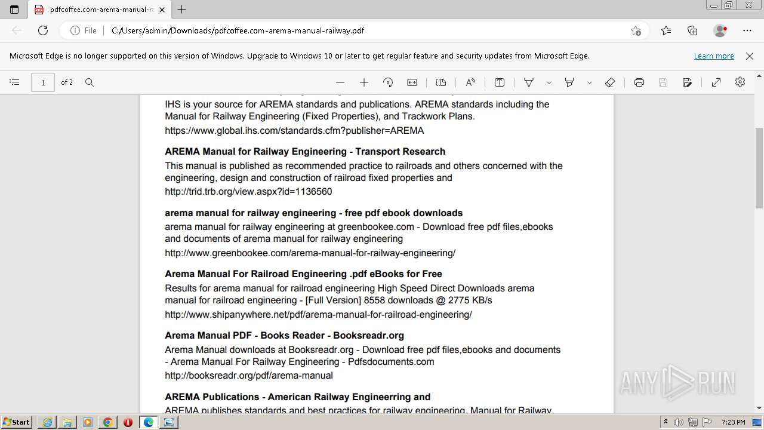Open Windows Explorer from taskbar

(67, 422)
